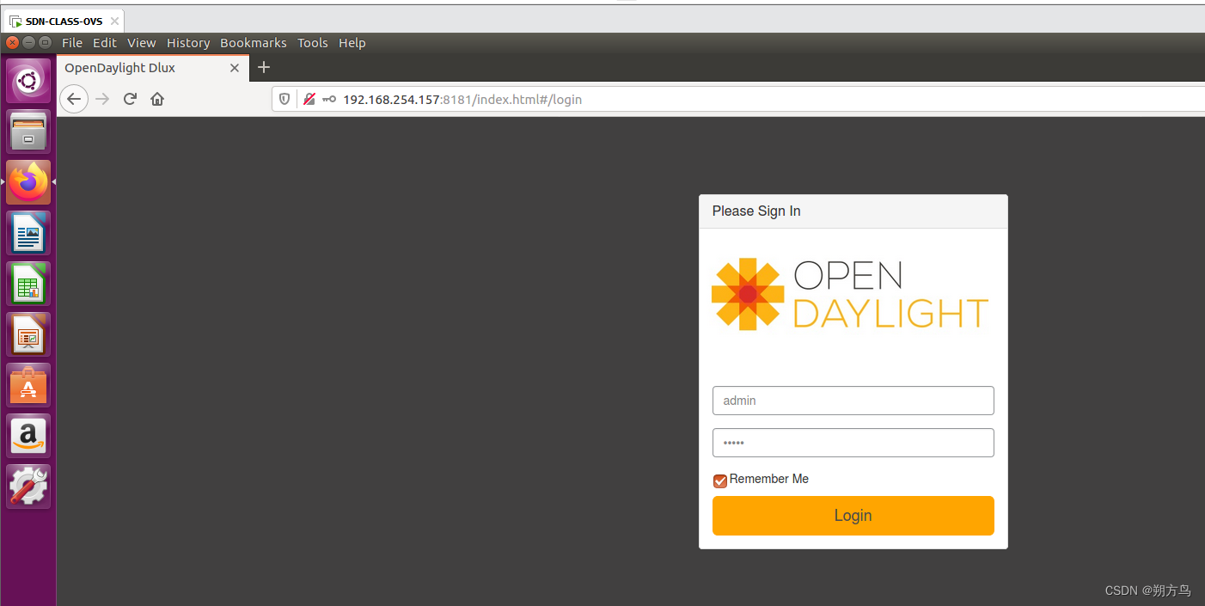This screenshot has width=1205, height=606.
Task: Open the Edit menu
Action: coord(105,43)
